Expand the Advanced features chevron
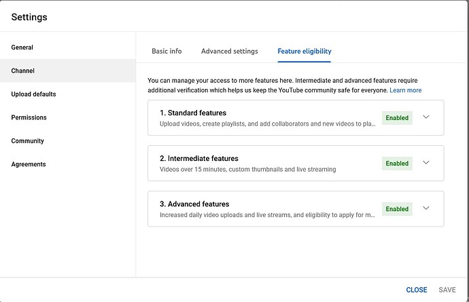469x302 pixels. [x=426, y=208]
